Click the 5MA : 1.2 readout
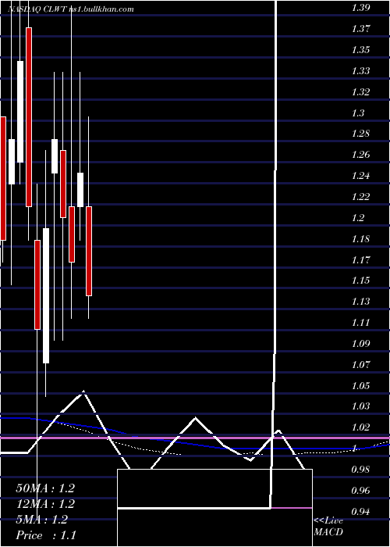Viewport: 390px width, 547px height. coord(42,520)
